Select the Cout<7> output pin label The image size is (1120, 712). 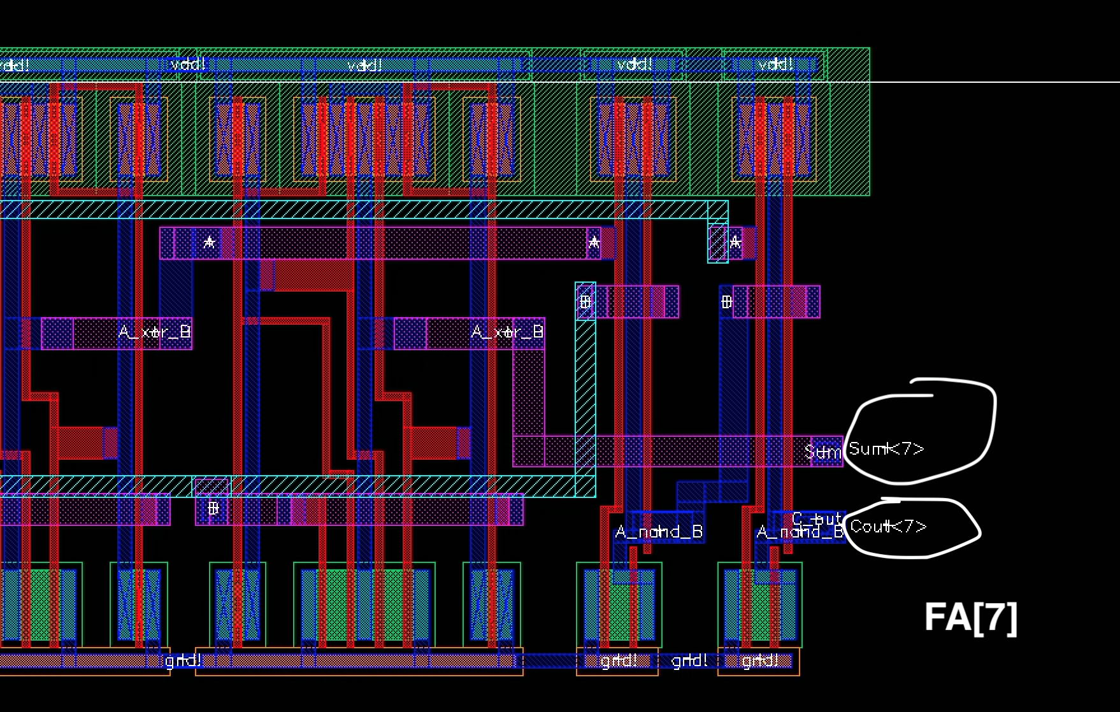[x=888, y=526]
